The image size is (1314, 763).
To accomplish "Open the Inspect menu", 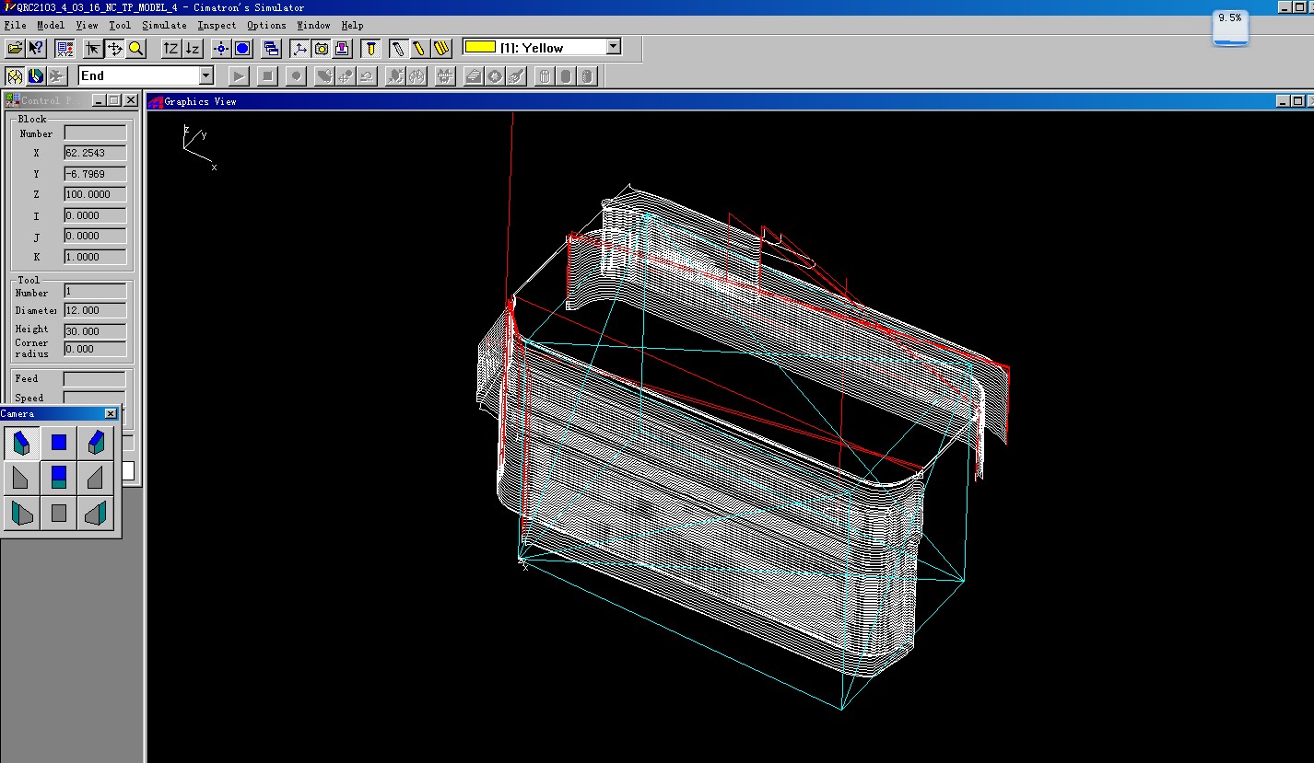I will [217, 25].
